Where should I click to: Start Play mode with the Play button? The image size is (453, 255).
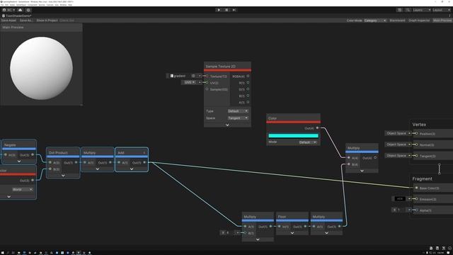[x=219, y=10]
